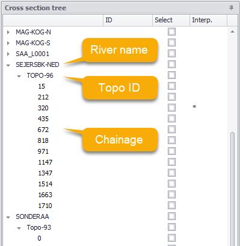
Task: Tick the SAA_L0001 select checkbox
Action: point(171,54)
